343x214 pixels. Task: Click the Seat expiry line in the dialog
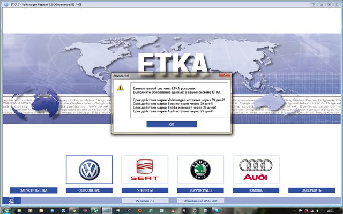tap(173, 104)
